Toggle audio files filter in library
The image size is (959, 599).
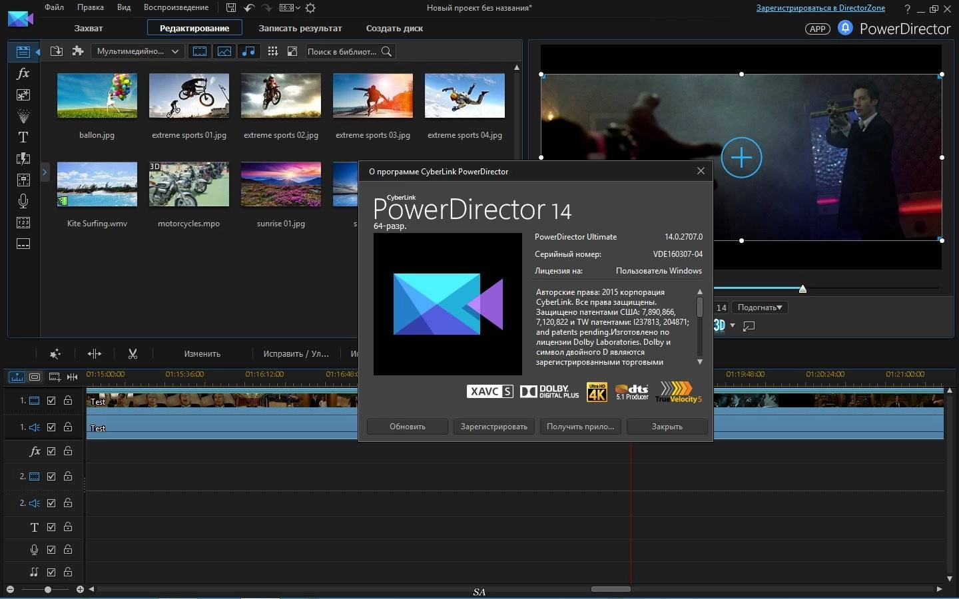click(x=248, y=51)
